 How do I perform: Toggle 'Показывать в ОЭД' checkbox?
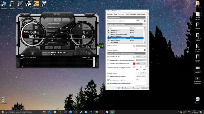point(108,57)
